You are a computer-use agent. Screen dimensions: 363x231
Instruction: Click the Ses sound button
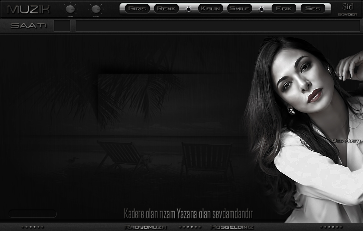[x=313, y=9]
